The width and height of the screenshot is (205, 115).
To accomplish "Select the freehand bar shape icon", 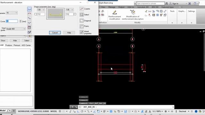I will pos(29,32).
